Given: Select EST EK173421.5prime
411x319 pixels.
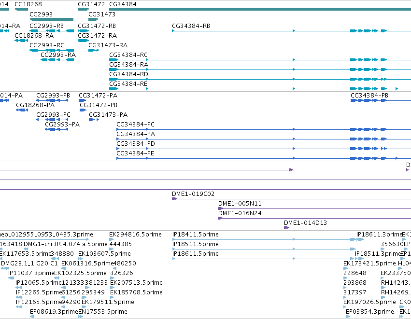Looking at the screenshot, I should (x=369, y=264).
